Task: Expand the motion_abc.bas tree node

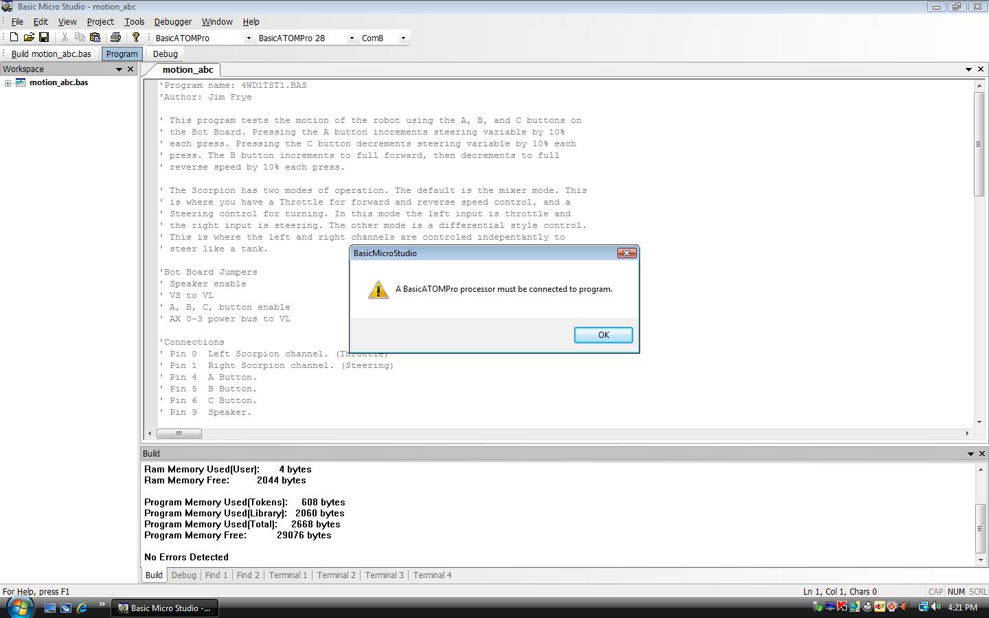Action: 8,83
